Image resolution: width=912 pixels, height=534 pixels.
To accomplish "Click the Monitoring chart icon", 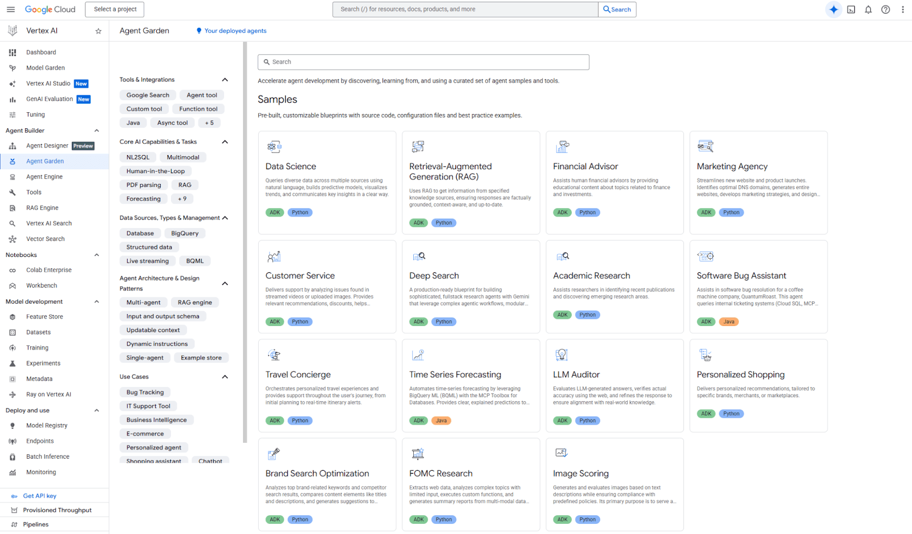I will click(13, 472).
